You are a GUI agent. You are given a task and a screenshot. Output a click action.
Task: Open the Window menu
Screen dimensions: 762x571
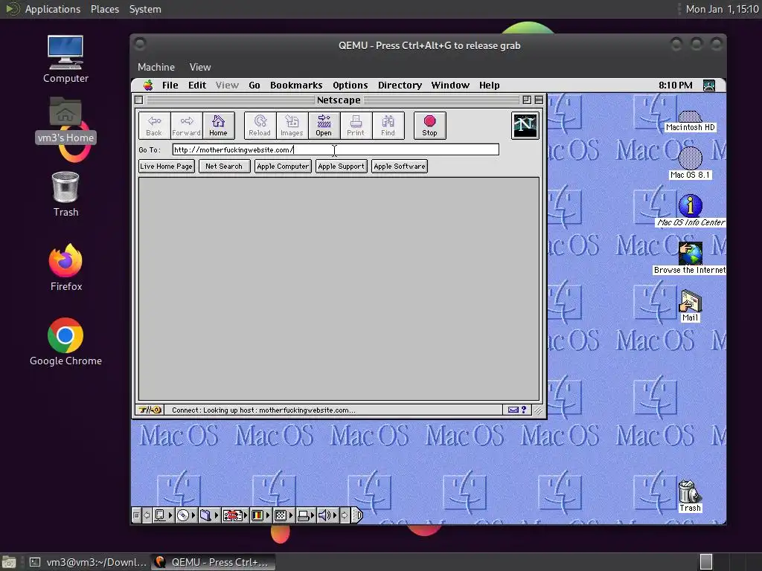click(x=450, y=86)
